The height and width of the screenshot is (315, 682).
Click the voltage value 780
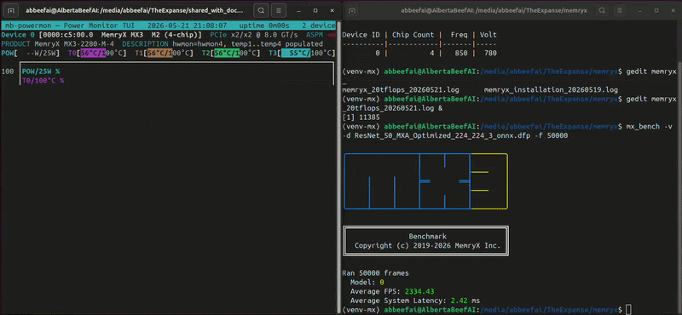(x=490, y=53)
